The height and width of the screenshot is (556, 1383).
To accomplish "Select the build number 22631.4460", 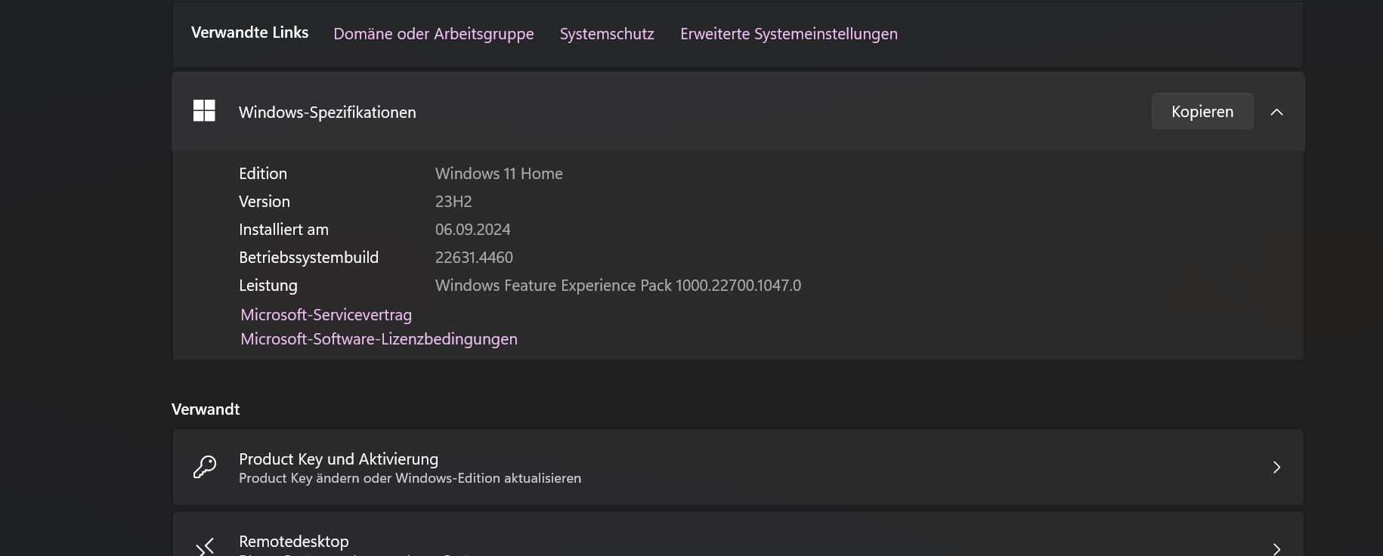I will point(474,258).
